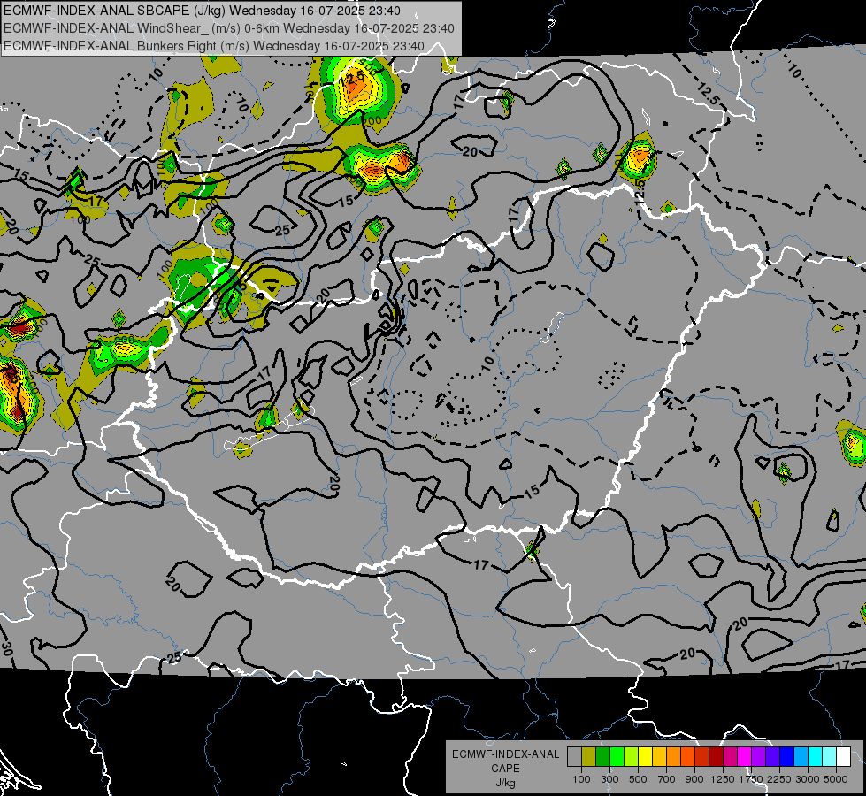Select the olive legend swatch above 100
The image size is (866, 796).
pyautogui.click(x=589, y=757)
